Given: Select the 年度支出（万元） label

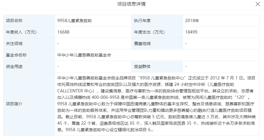Looking at the screenshot, I should coord(149,32).
